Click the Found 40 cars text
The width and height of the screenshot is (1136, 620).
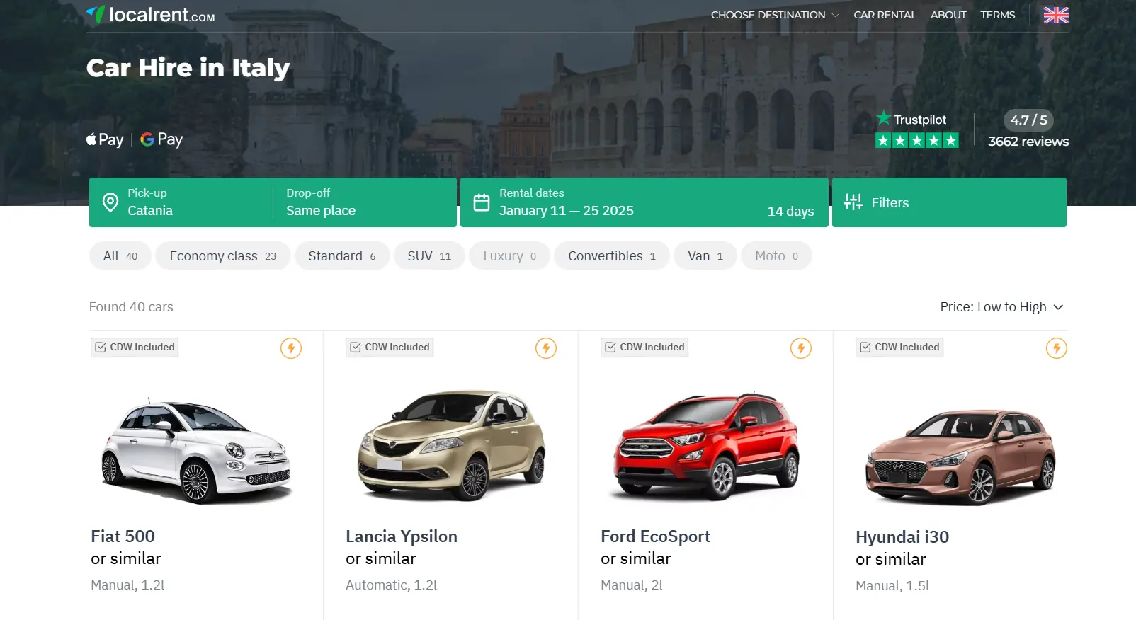point(131,307)
